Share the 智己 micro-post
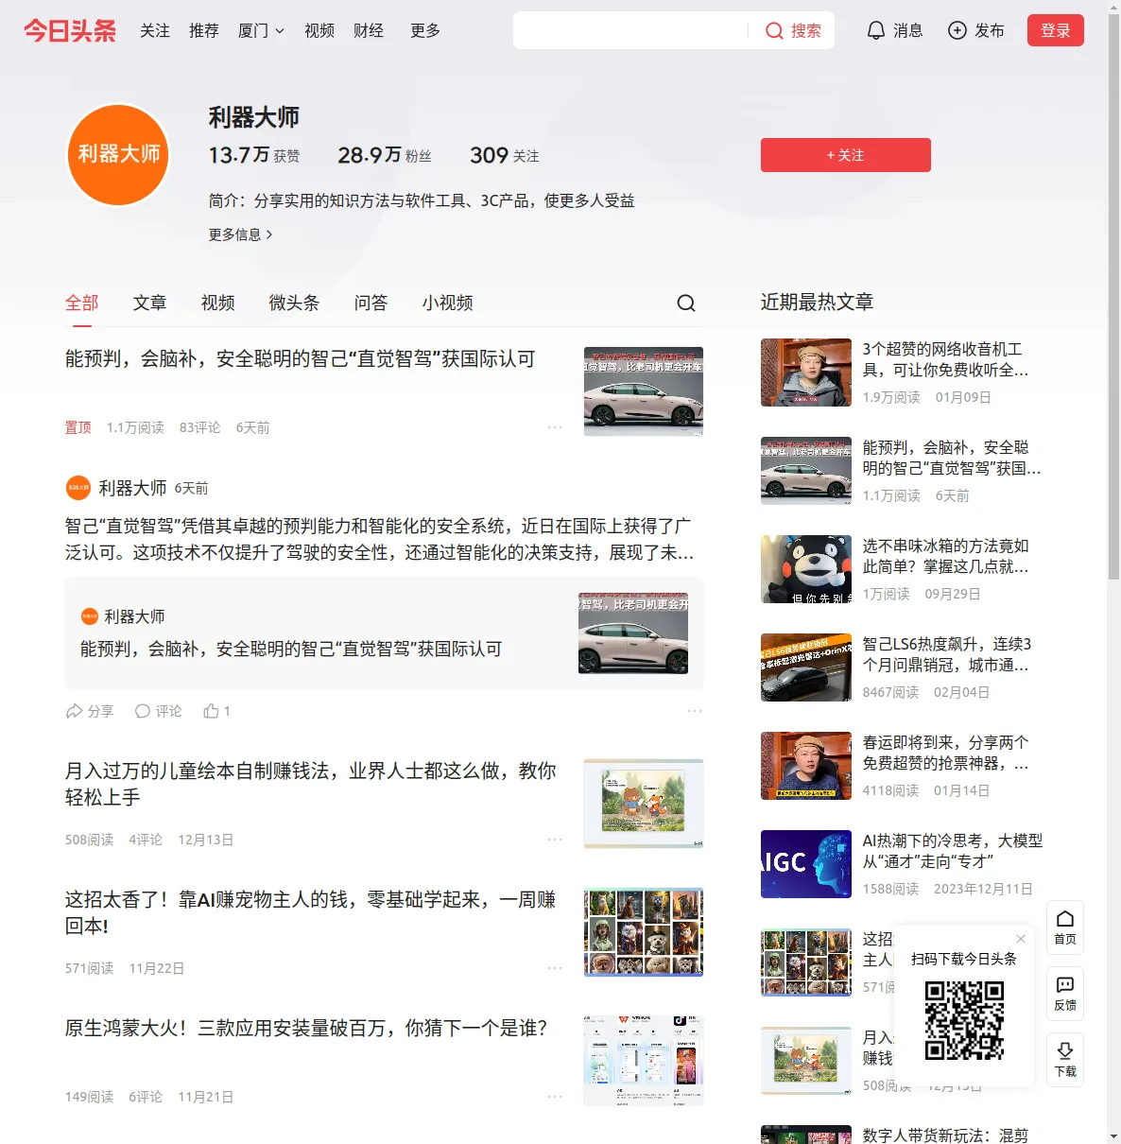Image resolution: width=1121 pixels, height=1144 pixels. (x=90, y=711)
